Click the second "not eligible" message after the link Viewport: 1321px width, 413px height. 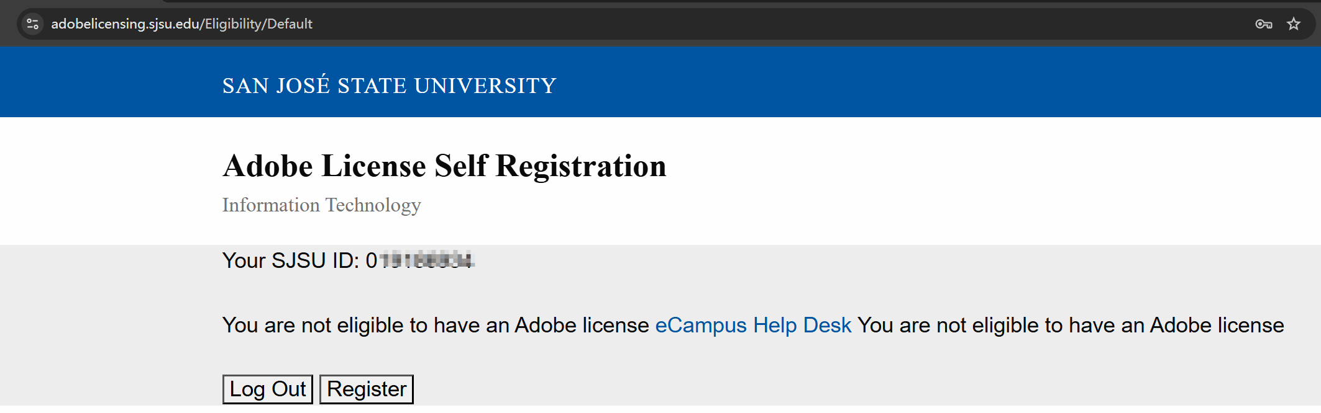pos(1070,326)
